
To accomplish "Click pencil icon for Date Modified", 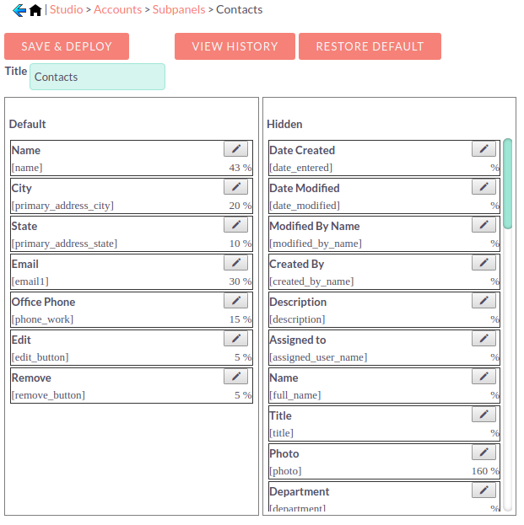I will click(483, 187).
